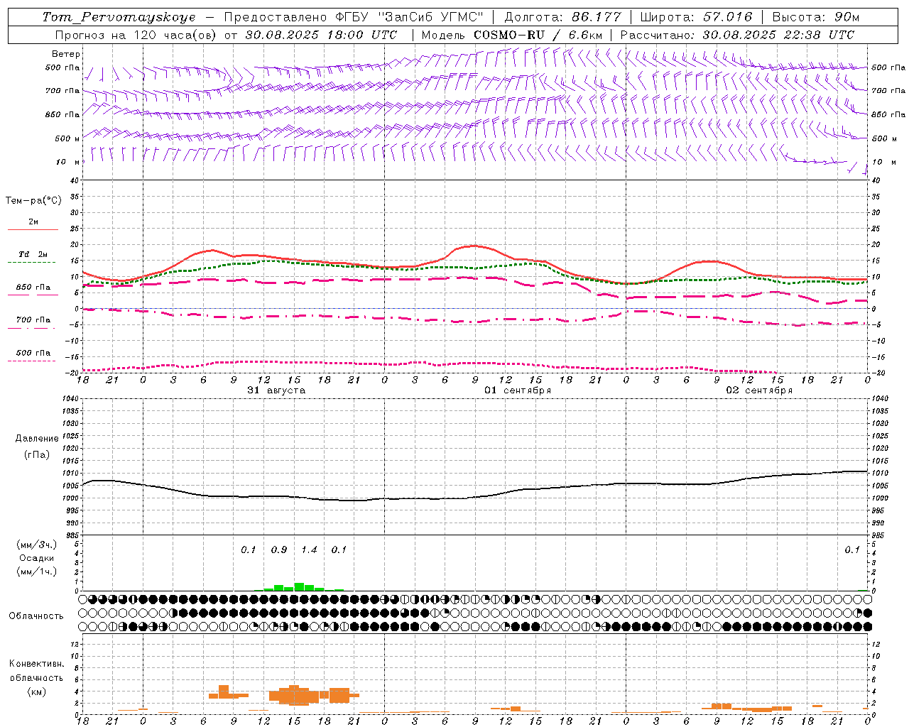Screen dimensions: 909x727
Task: Click the (мм/3ч.) units label
Action: coord(37,545)
